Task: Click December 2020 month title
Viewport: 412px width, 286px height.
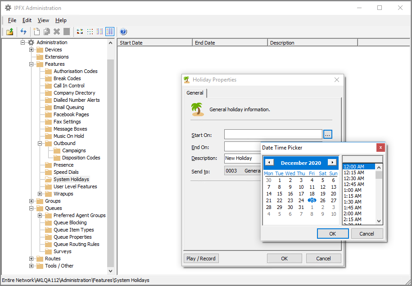Action: 301,163
